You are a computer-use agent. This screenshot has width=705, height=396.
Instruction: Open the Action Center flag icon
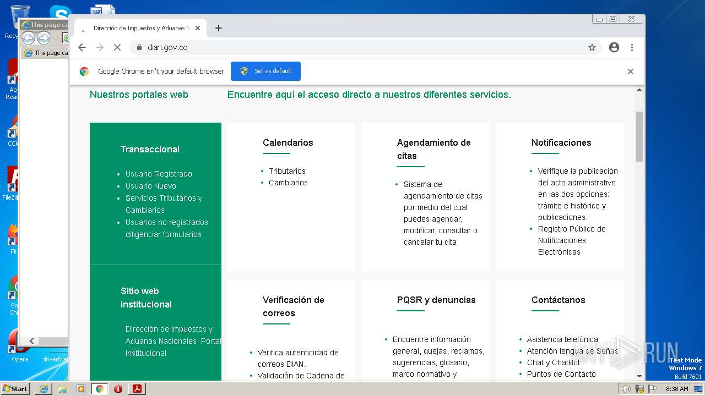pyautogui.click(x=653, y=389)
